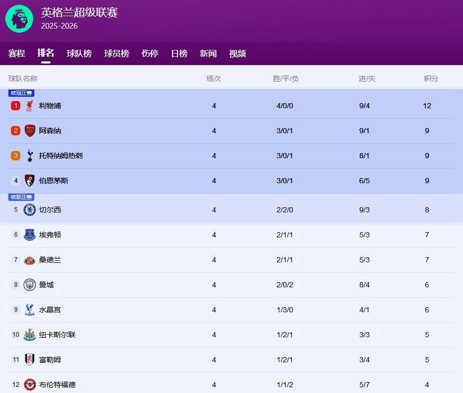Click the 2025-2026 season text
Image resolution: width=463 pixels, height=393 pixels.
(x=59, y=26)
